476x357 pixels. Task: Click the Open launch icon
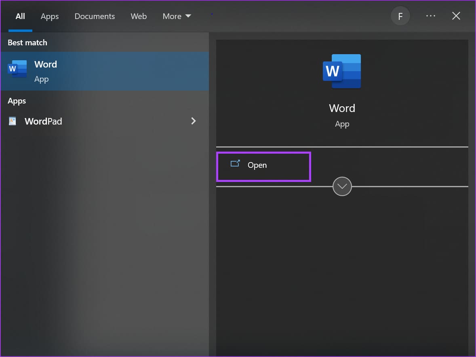click(x=235, y=163)
